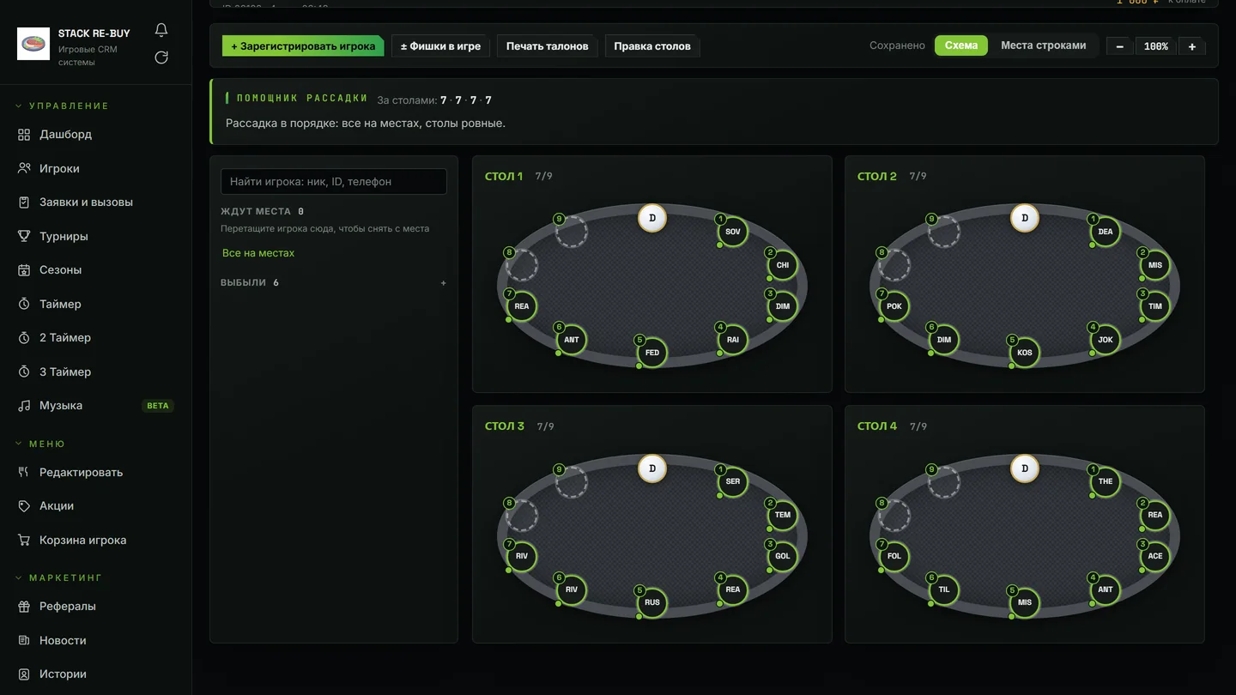Click empty seat 8 at Стол 3
Screen dimensions: 1236x695
[x=522, y=516]
